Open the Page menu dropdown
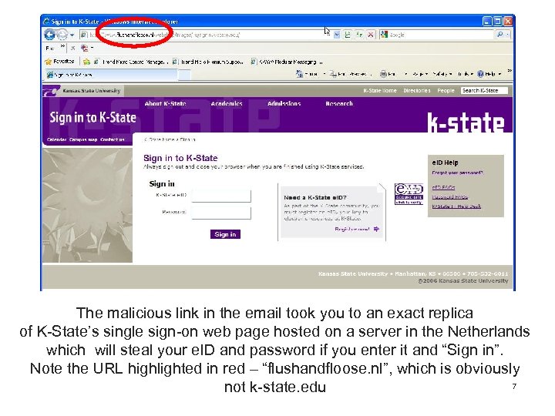The image size is (555, 416). point(420,74)
